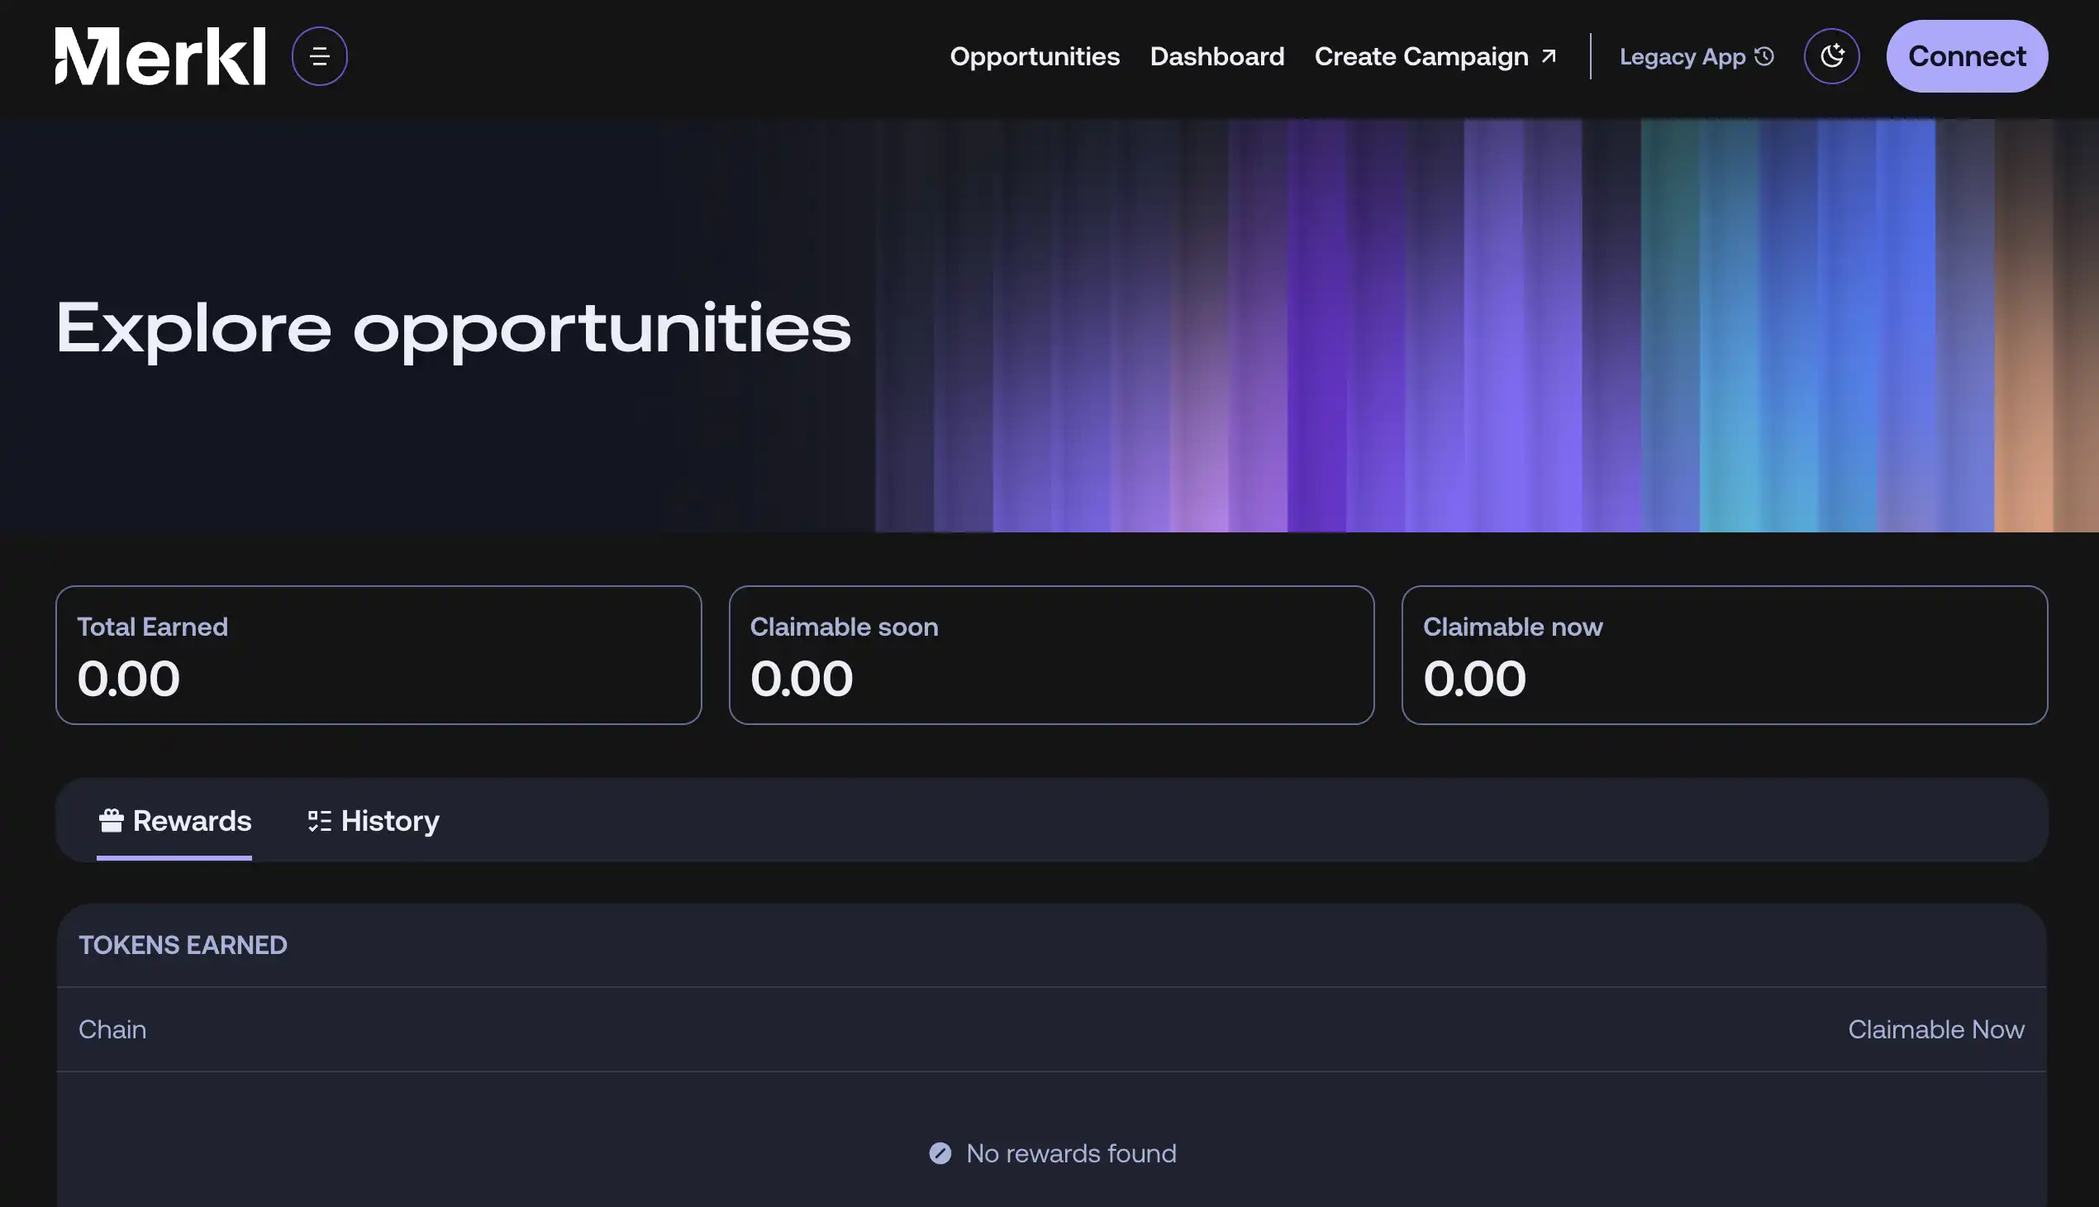Click the Legacy App clock icon
This screenshot has width=2099, height=1207.
(x=1764, y=56)
